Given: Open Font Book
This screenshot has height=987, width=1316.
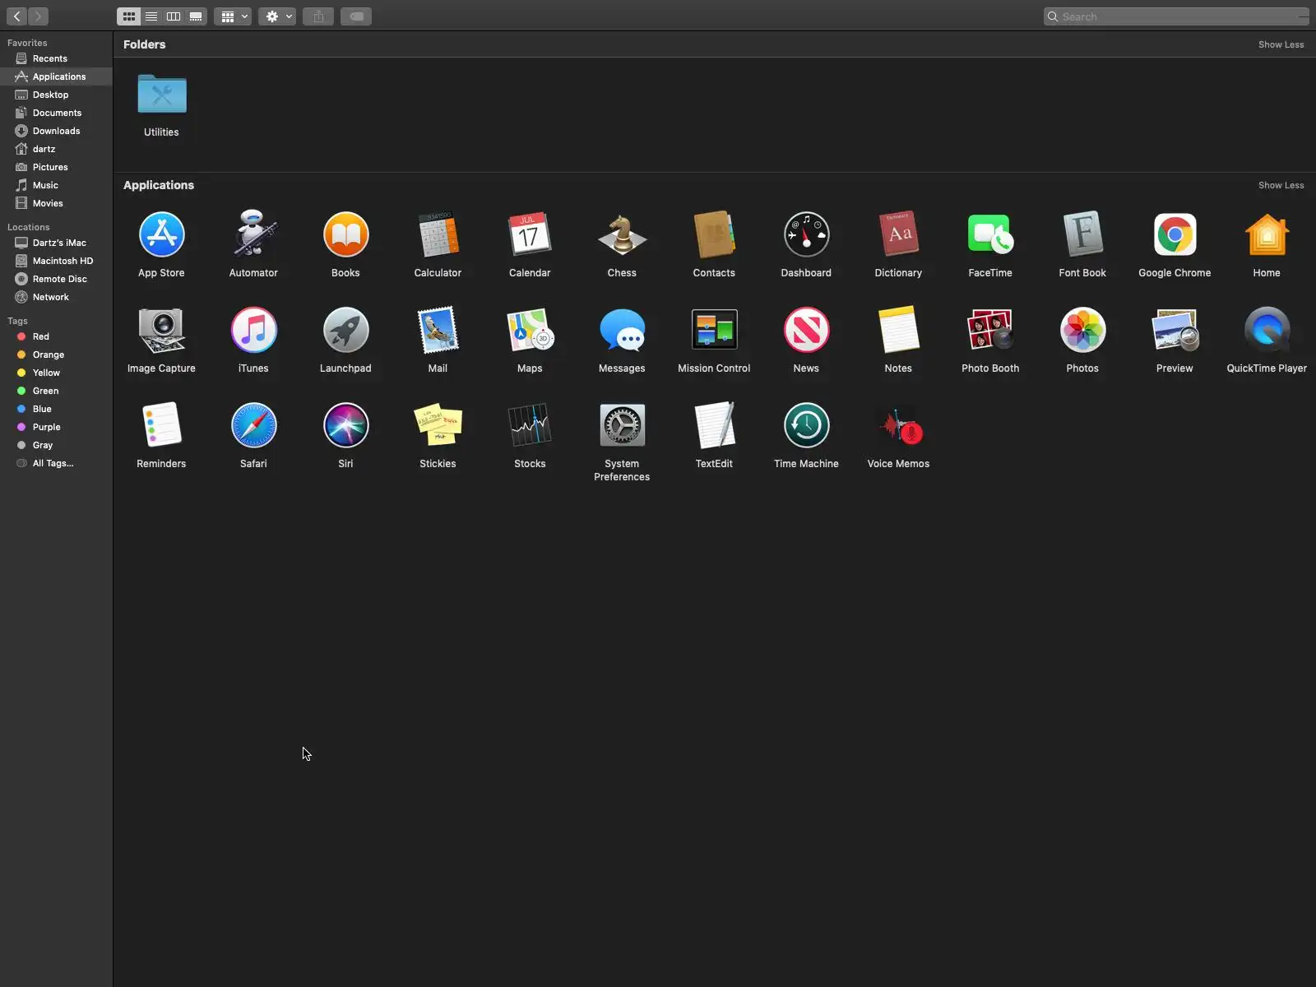Looking at the screenshot, I should (1082, 235).
